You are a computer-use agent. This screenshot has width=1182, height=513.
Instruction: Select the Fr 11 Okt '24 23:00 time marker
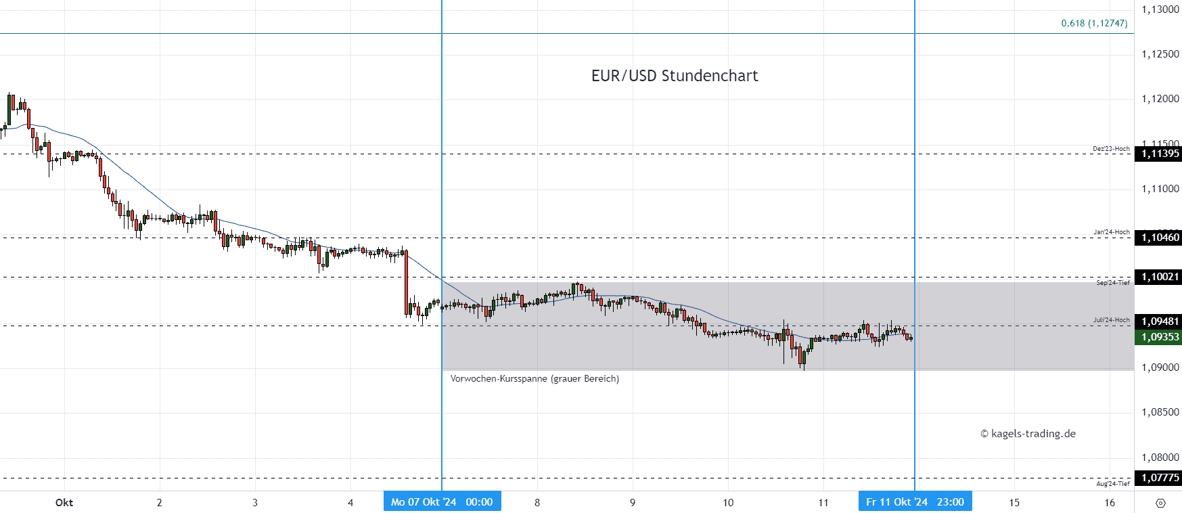pos(915,501)
